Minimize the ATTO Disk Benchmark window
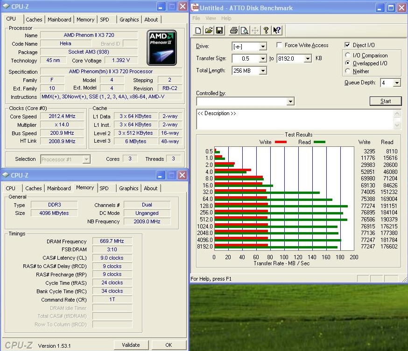 point(380,8)
